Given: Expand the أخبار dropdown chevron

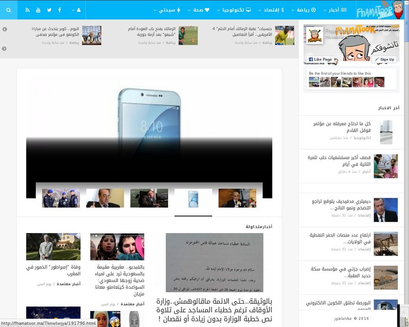Looking at the screenshot, I should 325,10.
